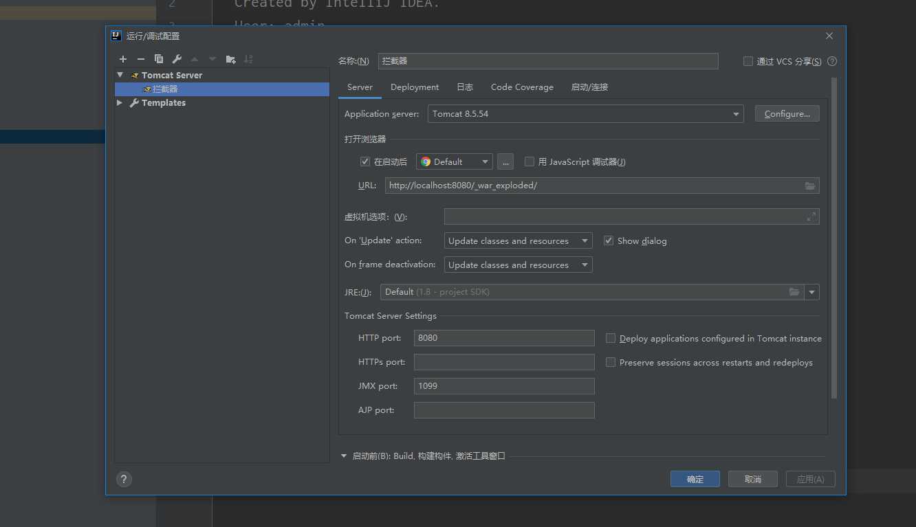Click the help icon beside VCS share
The width and height of the screenshot is (916, 527).
[x=832, y=61]
